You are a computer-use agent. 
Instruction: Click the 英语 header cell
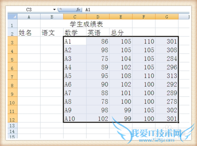pyautogui.click(x=98, y=32)
